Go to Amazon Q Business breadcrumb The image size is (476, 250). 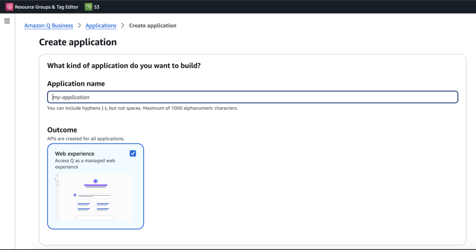point(48,26)
